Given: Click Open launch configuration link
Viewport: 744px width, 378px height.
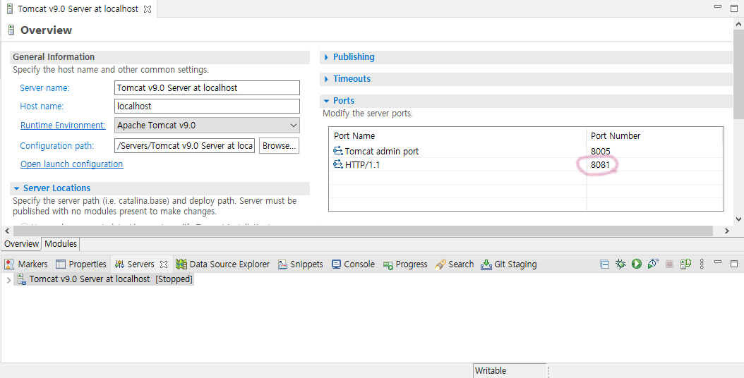Looking at the screenshot, I should (x=72, y=164).
